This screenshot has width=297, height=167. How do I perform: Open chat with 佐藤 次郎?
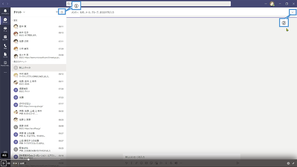point(38,41)
